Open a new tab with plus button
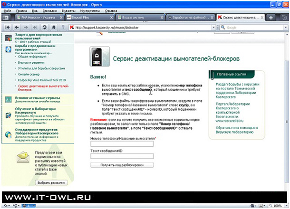This screenshot has width=290, height=209. click(271, 18)
